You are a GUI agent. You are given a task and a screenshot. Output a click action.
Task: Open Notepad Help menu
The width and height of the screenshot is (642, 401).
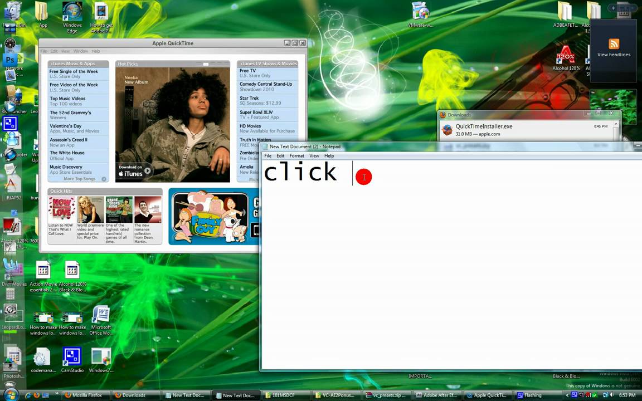pos(329,156)
